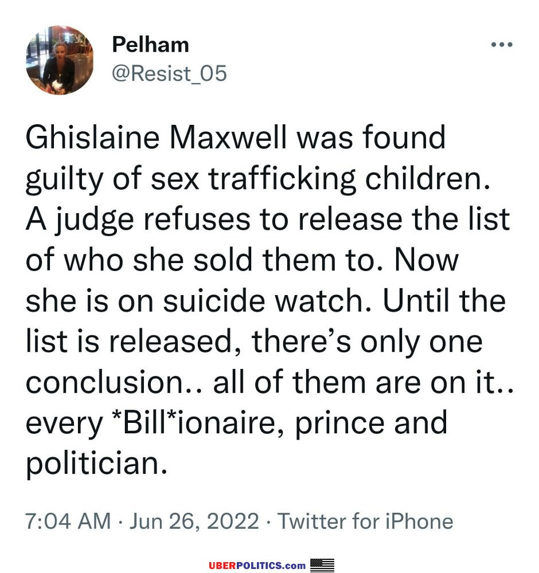Open Pelham's round profile picture
The height and width of the screenshot is (573, 539).
(x=60, y=60)
